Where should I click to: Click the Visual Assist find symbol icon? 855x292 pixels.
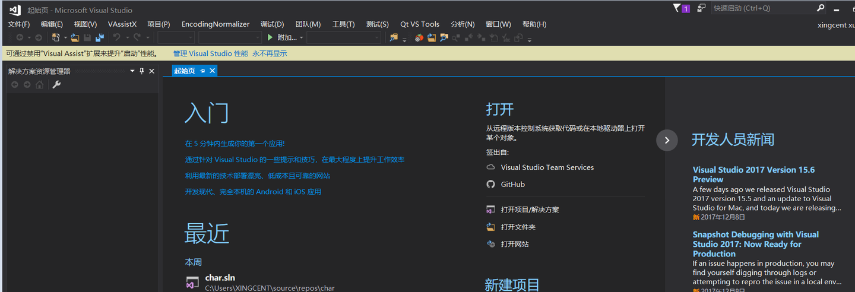(x=444, y=37)
